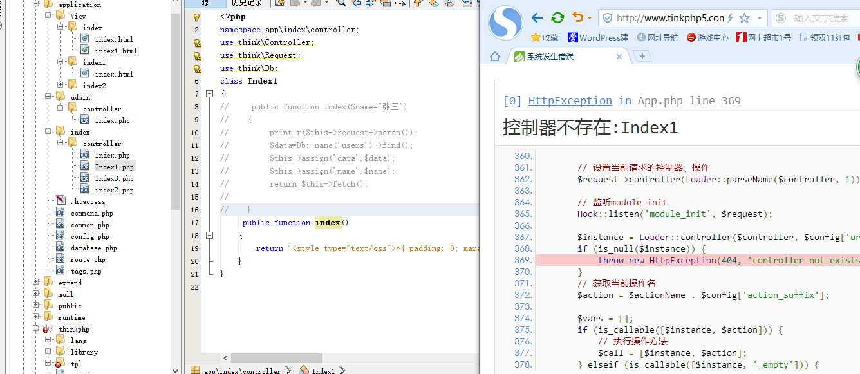This screenshot has width=860, height=374.
Task: Click the editor find magnifier icon
Action: (341, 3)
